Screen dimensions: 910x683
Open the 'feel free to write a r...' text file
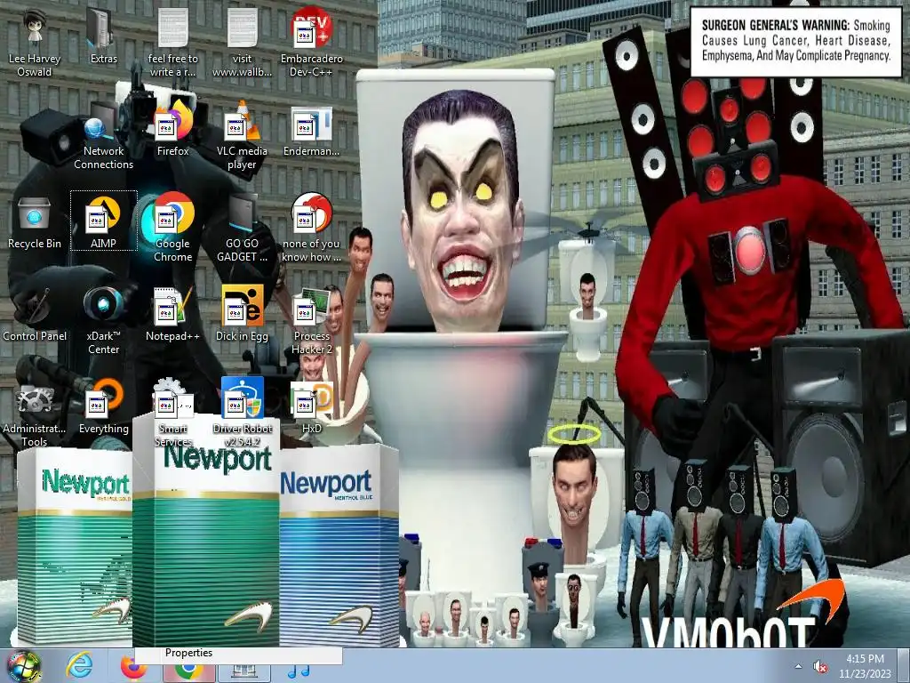(x=173, y=42)
